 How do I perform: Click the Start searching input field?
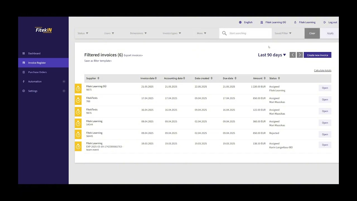tap(245, 33)
